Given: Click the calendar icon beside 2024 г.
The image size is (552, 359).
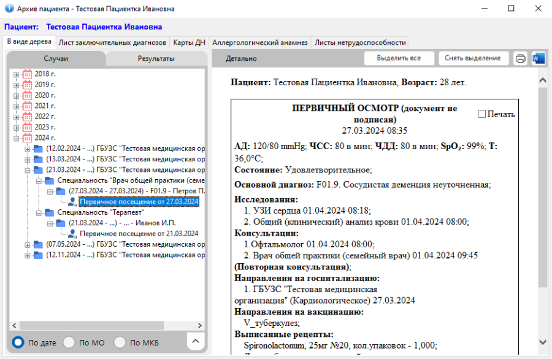Looking at the screenshot, I should [x=27, y=137].
